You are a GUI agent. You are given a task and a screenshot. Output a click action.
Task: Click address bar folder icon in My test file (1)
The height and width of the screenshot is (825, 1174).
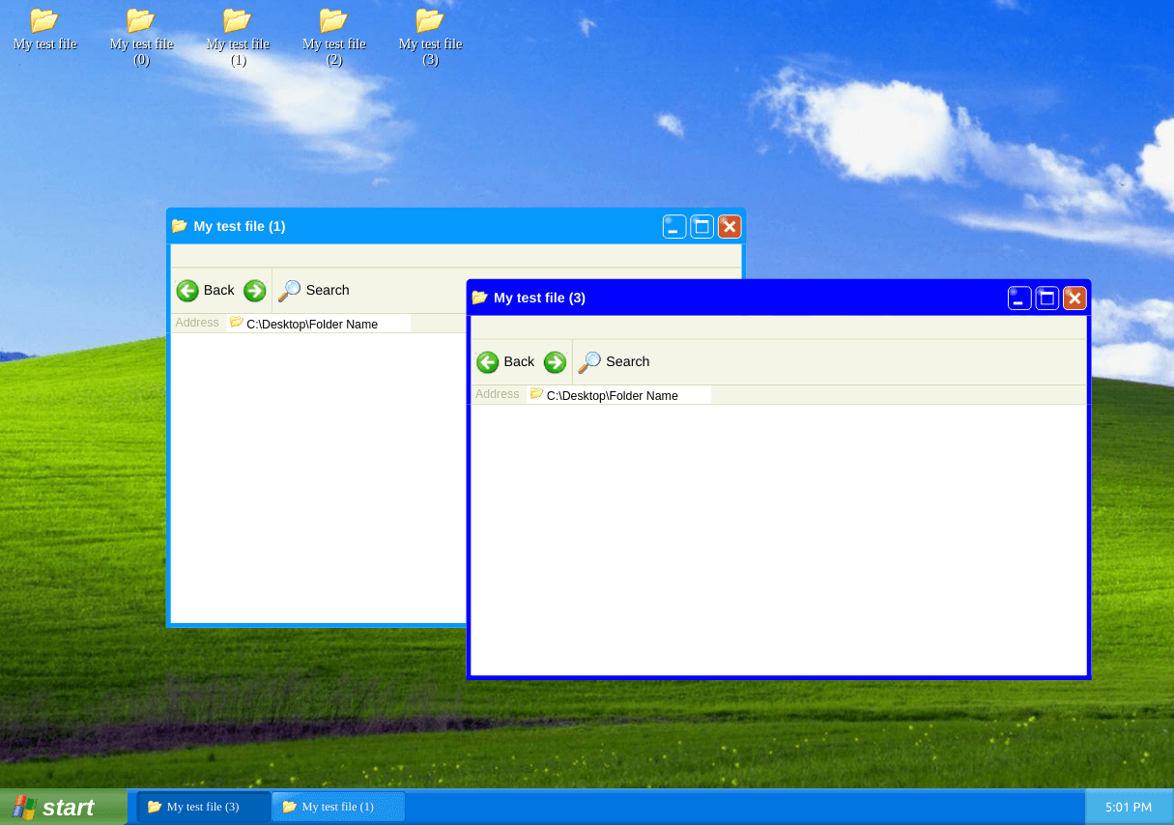[x=237, y=322]
